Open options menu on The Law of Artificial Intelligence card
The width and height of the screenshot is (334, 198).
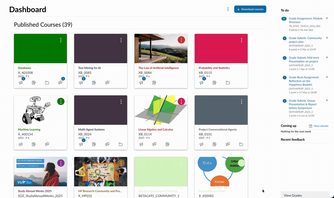(x=181, y=40)
